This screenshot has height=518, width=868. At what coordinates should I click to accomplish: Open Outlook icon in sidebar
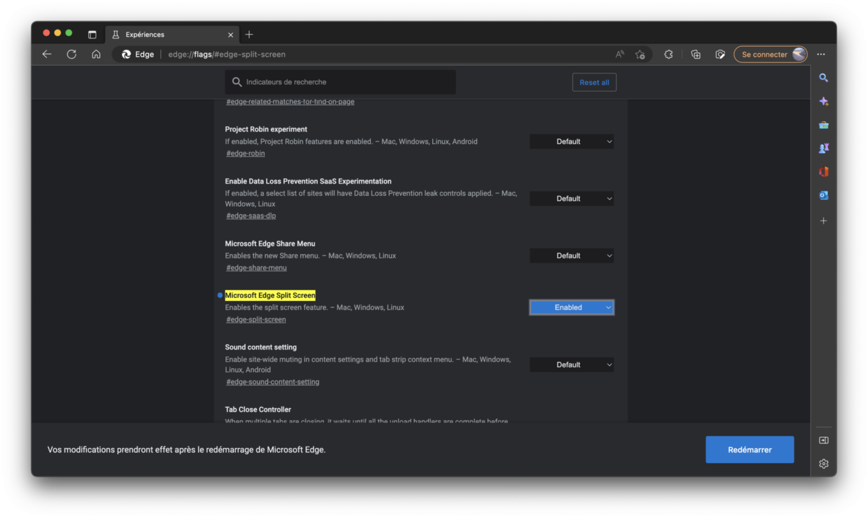[823, 195]
